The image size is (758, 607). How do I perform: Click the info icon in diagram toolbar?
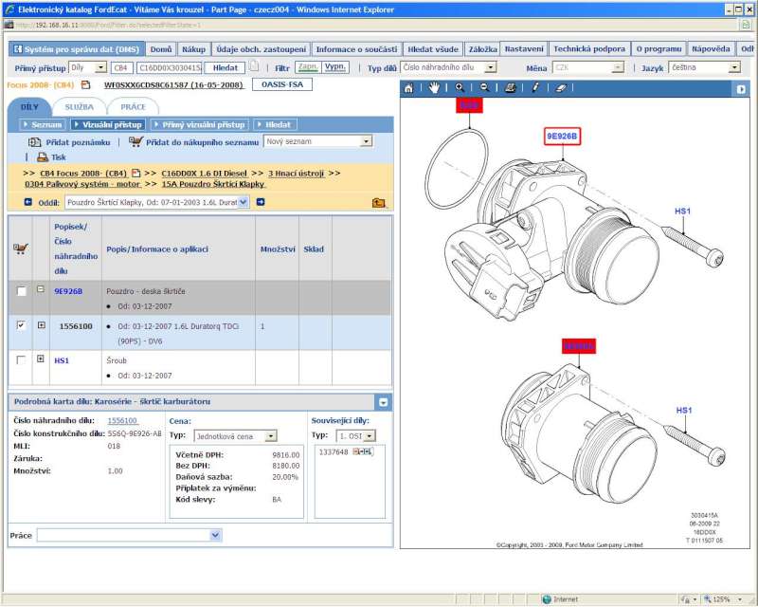click(535, 88)
